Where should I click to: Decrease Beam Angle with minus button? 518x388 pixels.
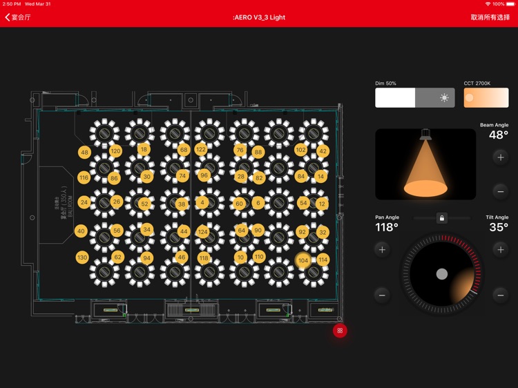tap(501, 191)
